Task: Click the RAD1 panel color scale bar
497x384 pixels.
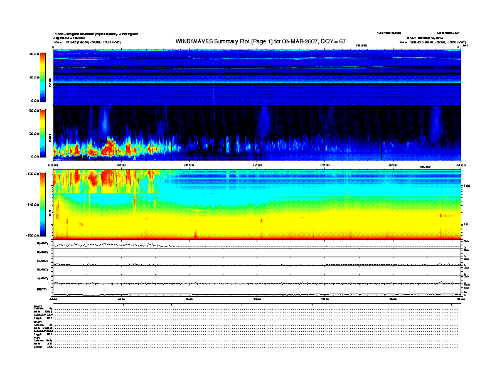Action: click(x=43, y=134)
